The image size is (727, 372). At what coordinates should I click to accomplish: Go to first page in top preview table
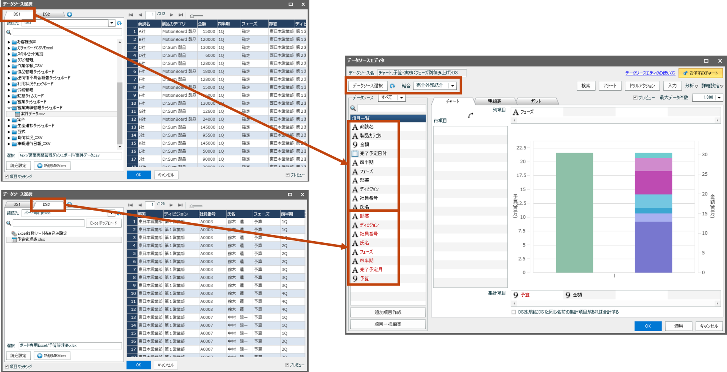[131, 15]
